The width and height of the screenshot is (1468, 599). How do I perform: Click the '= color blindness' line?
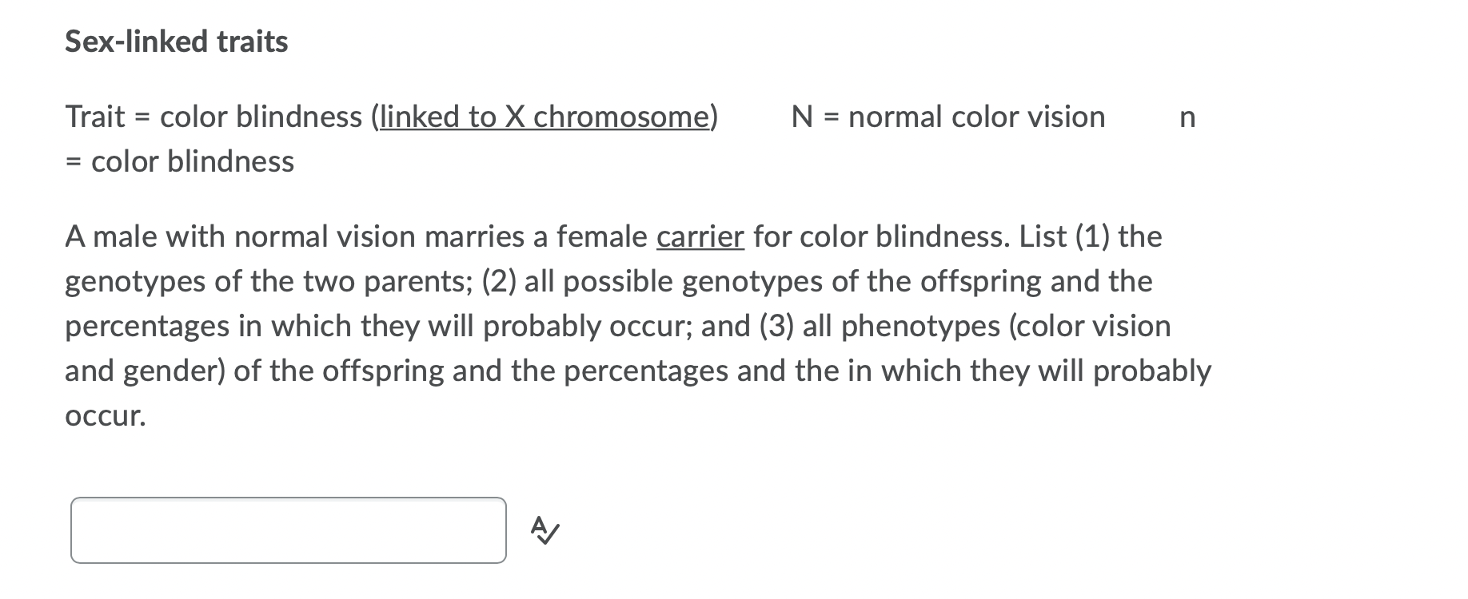tap(180, 162)
